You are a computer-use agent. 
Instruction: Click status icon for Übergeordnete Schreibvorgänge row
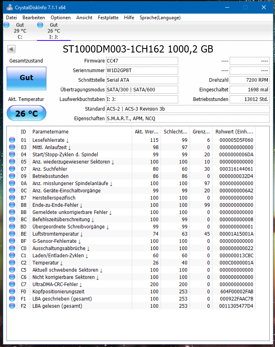coord(12,226)
